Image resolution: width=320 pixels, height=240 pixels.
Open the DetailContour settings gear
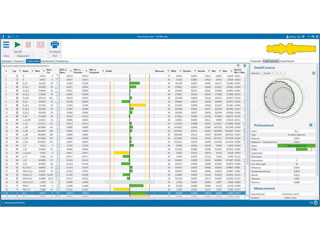(314, 73)
